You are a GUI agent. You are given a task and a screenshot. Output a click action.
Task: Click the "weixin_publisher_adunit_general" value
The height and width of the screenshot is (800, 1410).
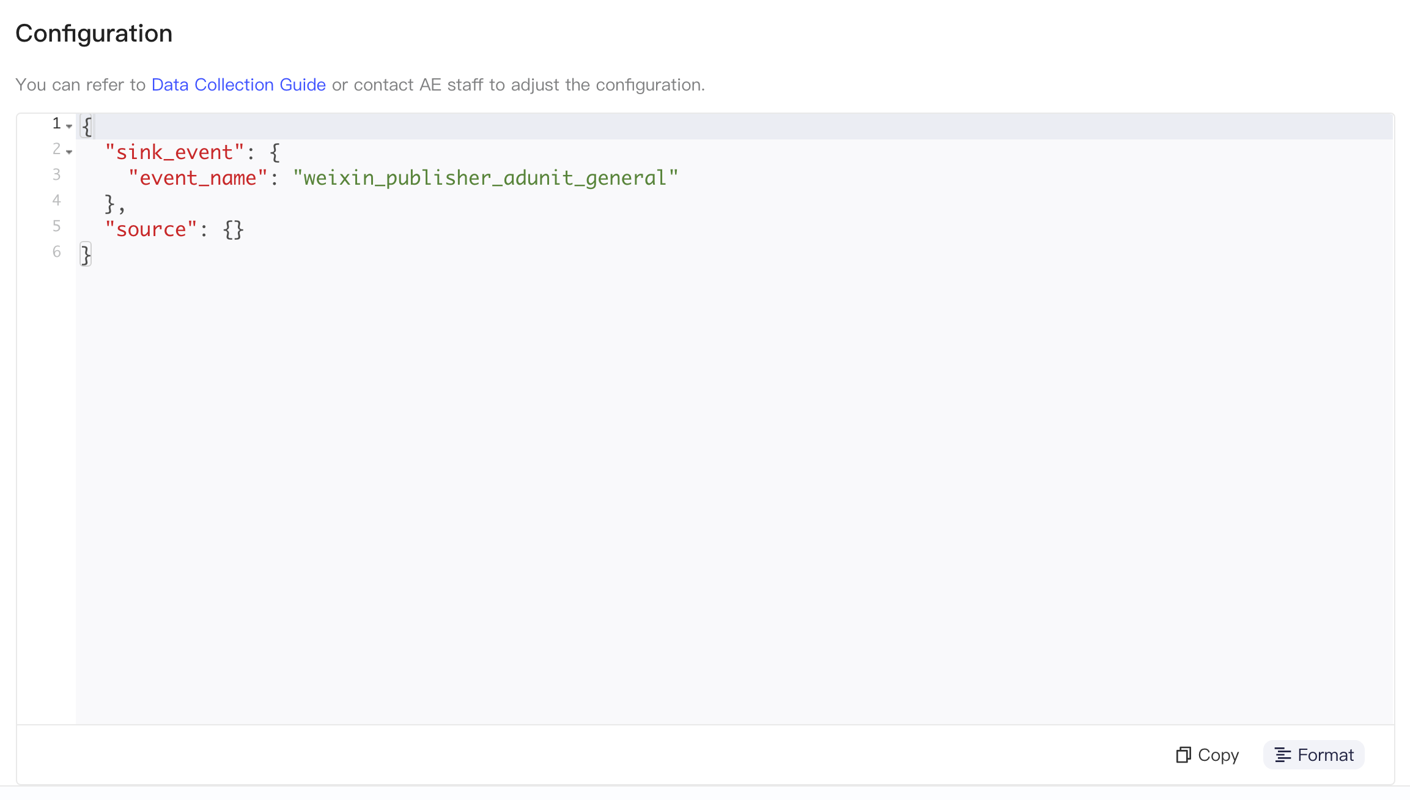[485, 178]
